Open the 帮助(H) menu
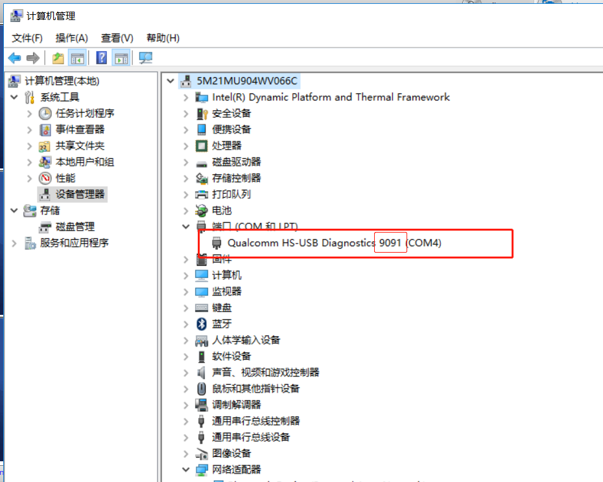Screen dimensions: 603x482 [163, 38]
